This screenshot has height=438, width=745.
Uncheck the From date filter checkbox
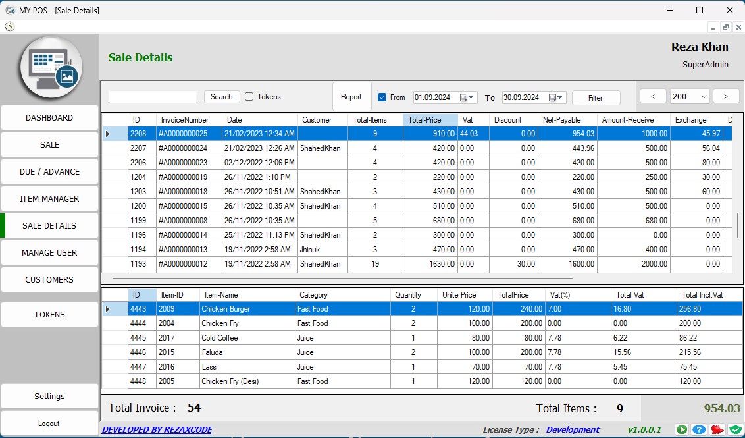coord(382,97)
